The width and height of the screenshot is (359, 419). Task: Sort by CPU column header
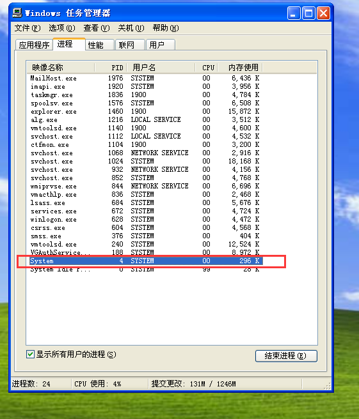point(206,68)
